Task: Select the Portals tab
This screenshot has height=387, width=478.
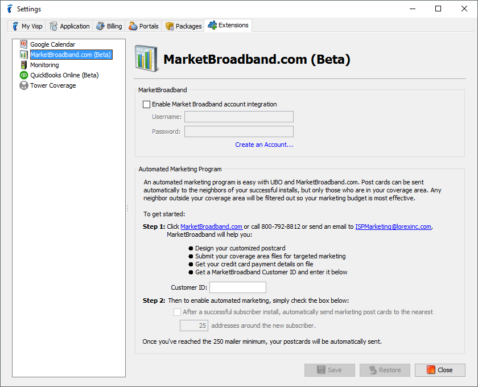Action: (143, 26)
